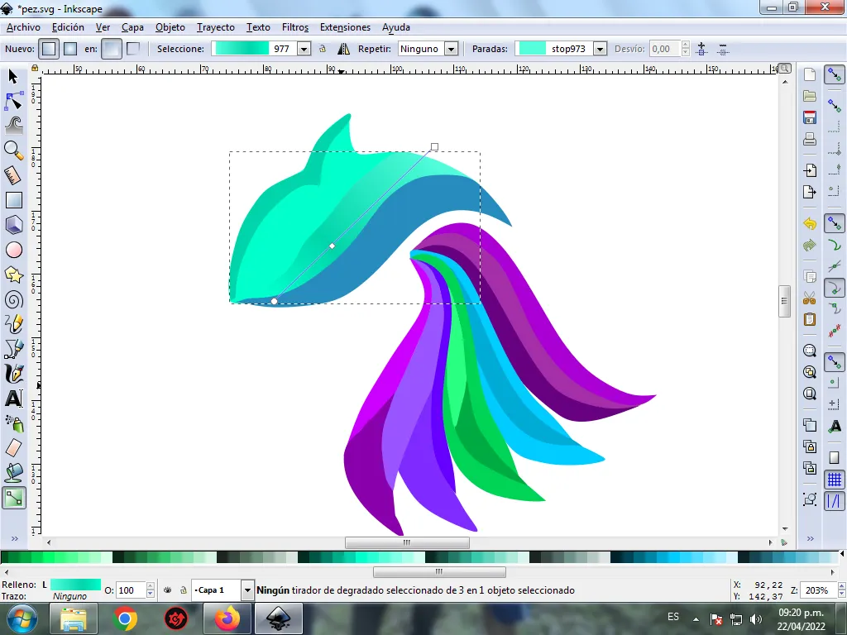
Task: Choose linear gradient type button
Action: pyautogui.click(x=49, y=49)
